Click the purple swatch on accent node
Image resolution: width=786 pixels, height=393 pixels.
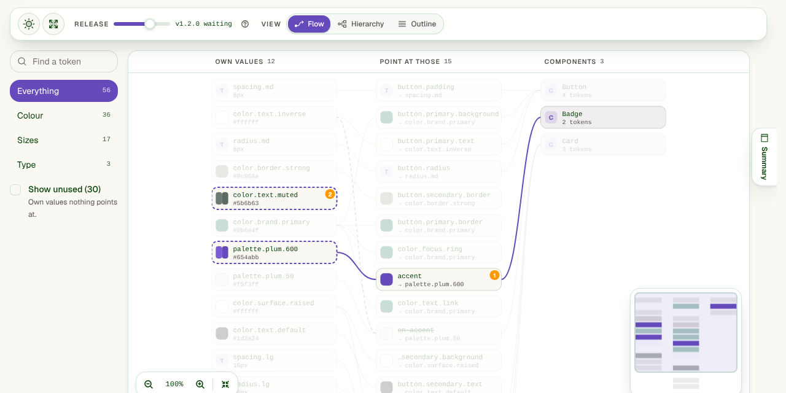387,279
